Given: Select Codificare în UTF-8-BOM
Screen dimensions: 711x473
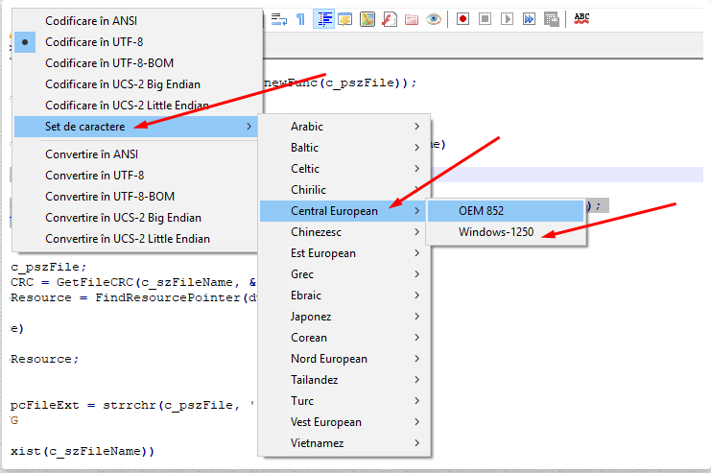Looking at the screenshot, I should [138, 63].
